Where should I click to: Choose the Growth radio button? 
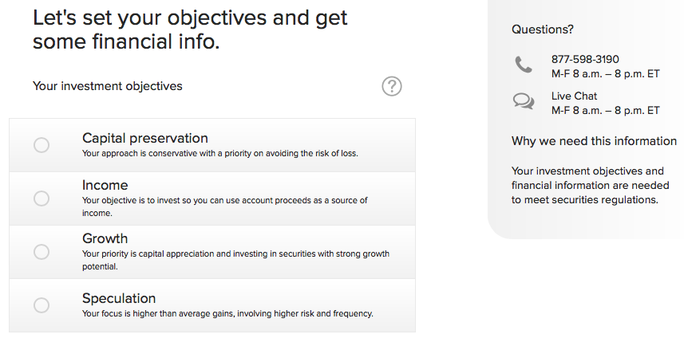42,252
